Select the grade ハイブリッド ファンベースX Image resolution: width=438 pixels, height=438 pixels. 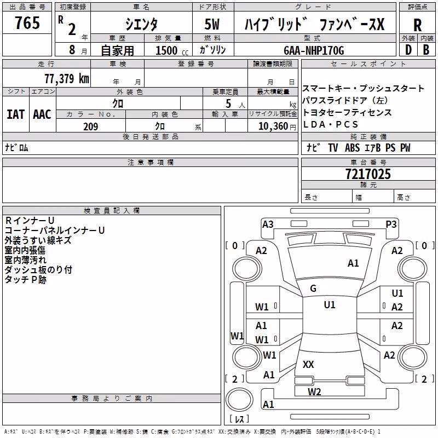point(314,24)
